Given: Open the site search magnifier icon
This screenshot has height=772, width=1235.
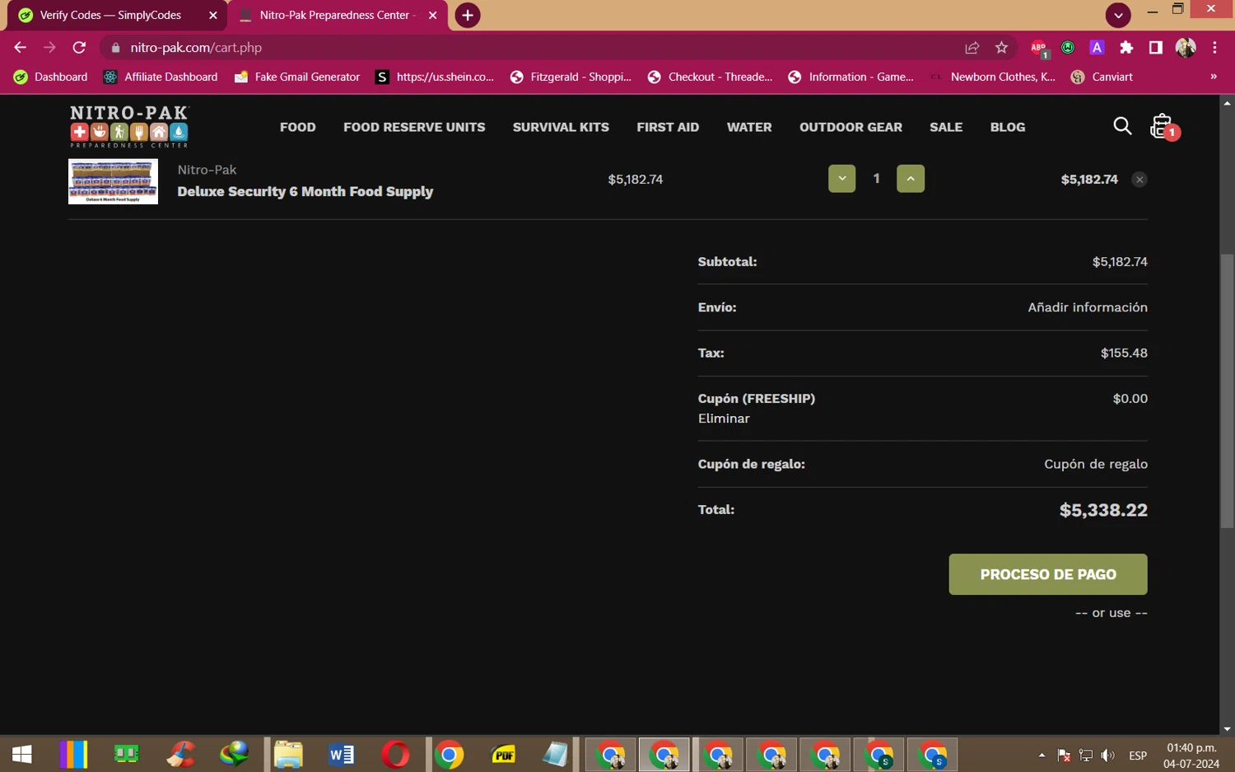Looking at the screenshot, I should [x=1122, y=126].
